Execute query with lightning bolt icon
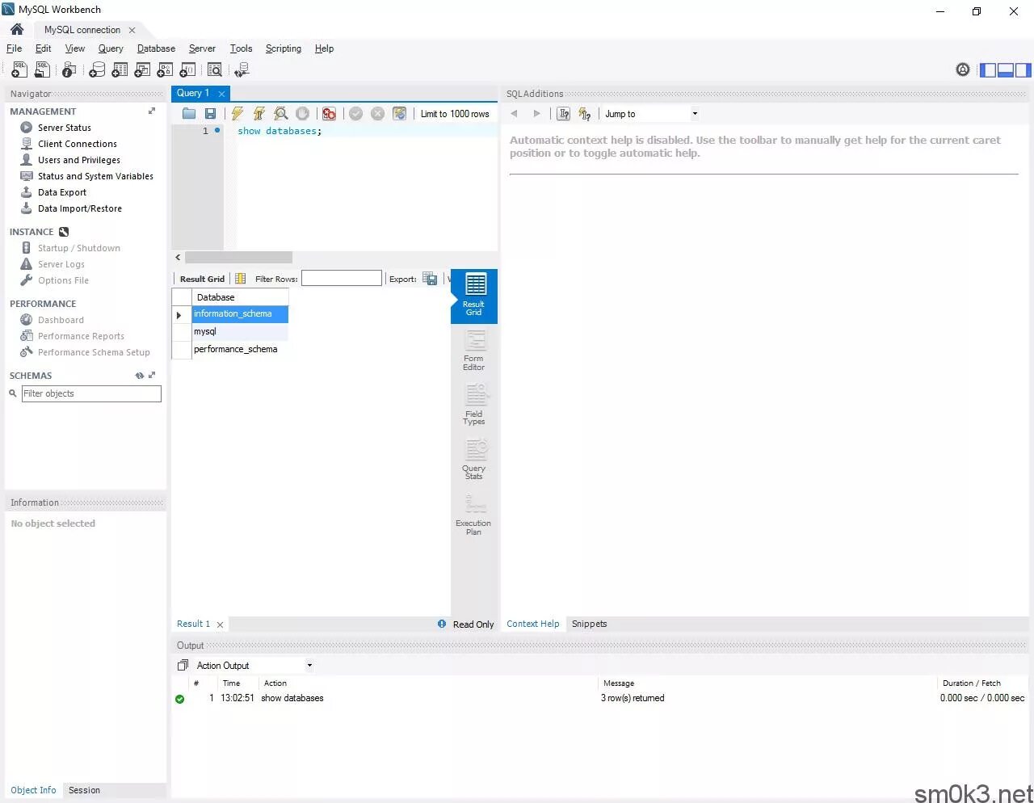Viewport: 1034px width, 803px height. tap(237, 114)
